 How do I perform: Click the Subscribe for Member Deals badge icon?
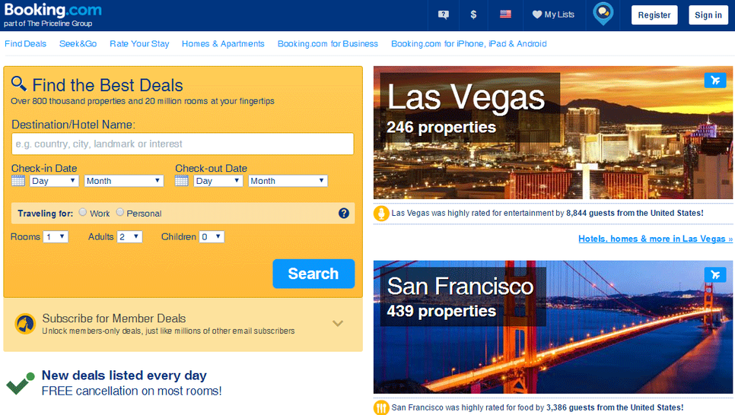(x=25, y=324)
